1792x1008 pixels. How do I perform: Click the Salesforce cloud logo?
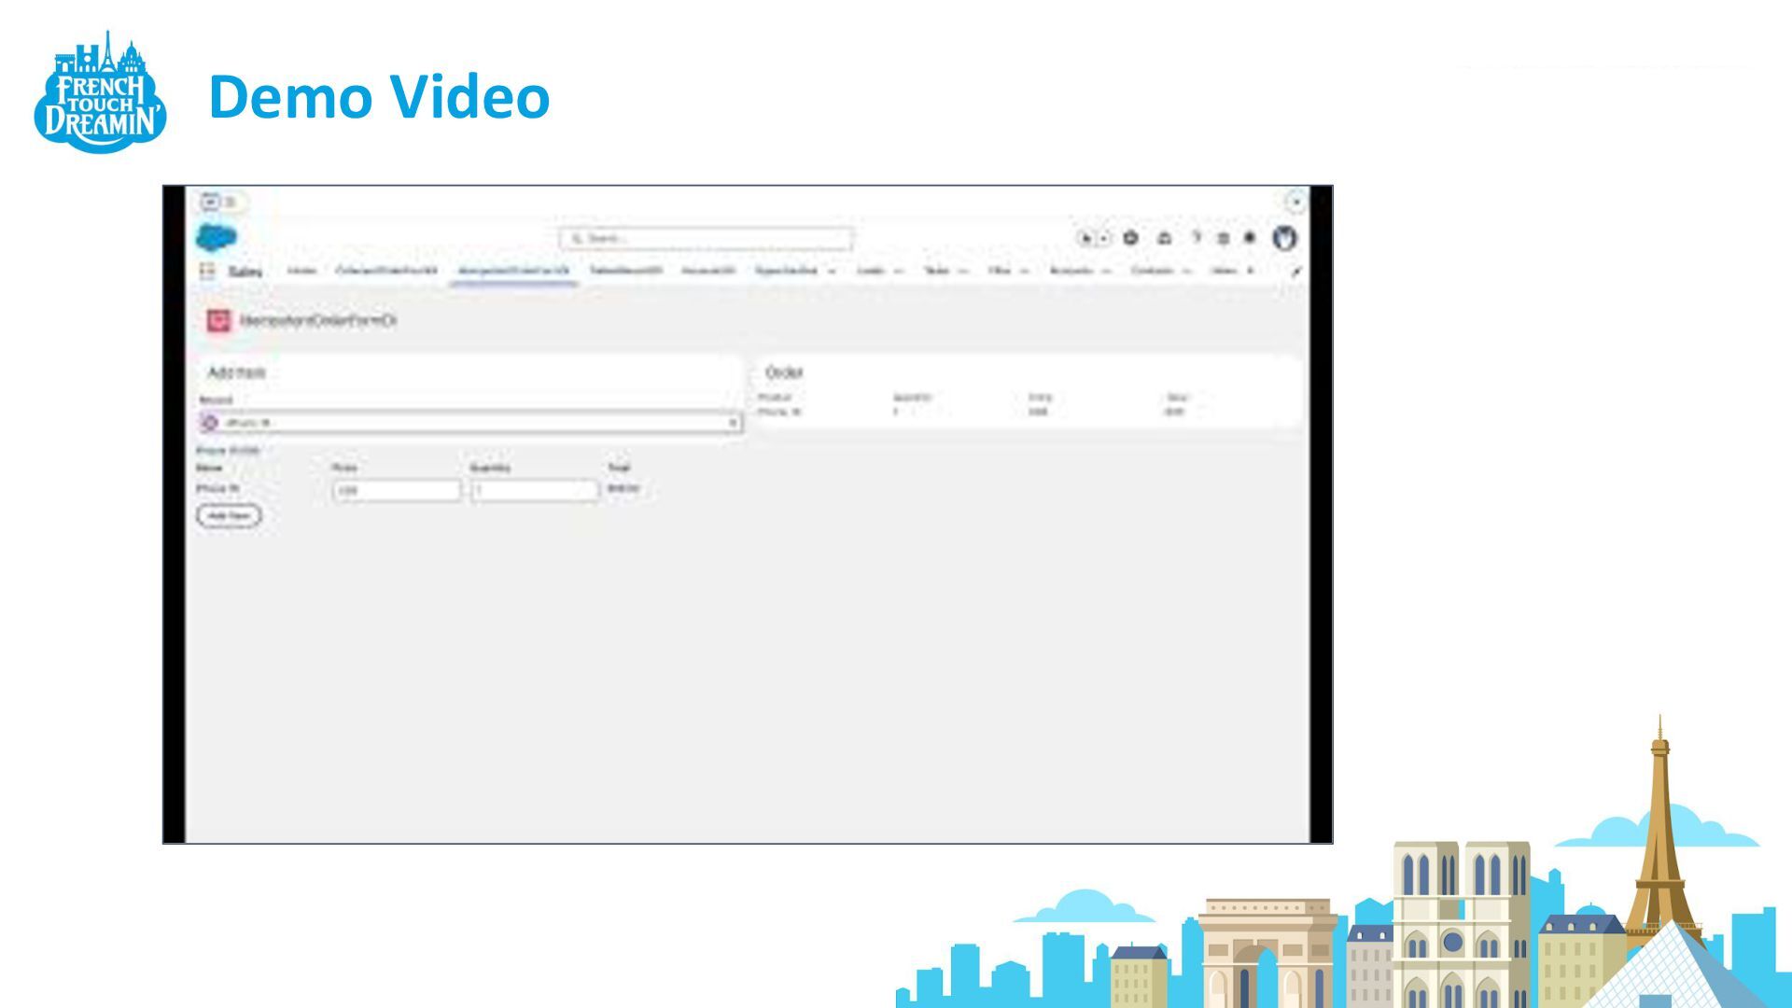[x=217, y=237]
